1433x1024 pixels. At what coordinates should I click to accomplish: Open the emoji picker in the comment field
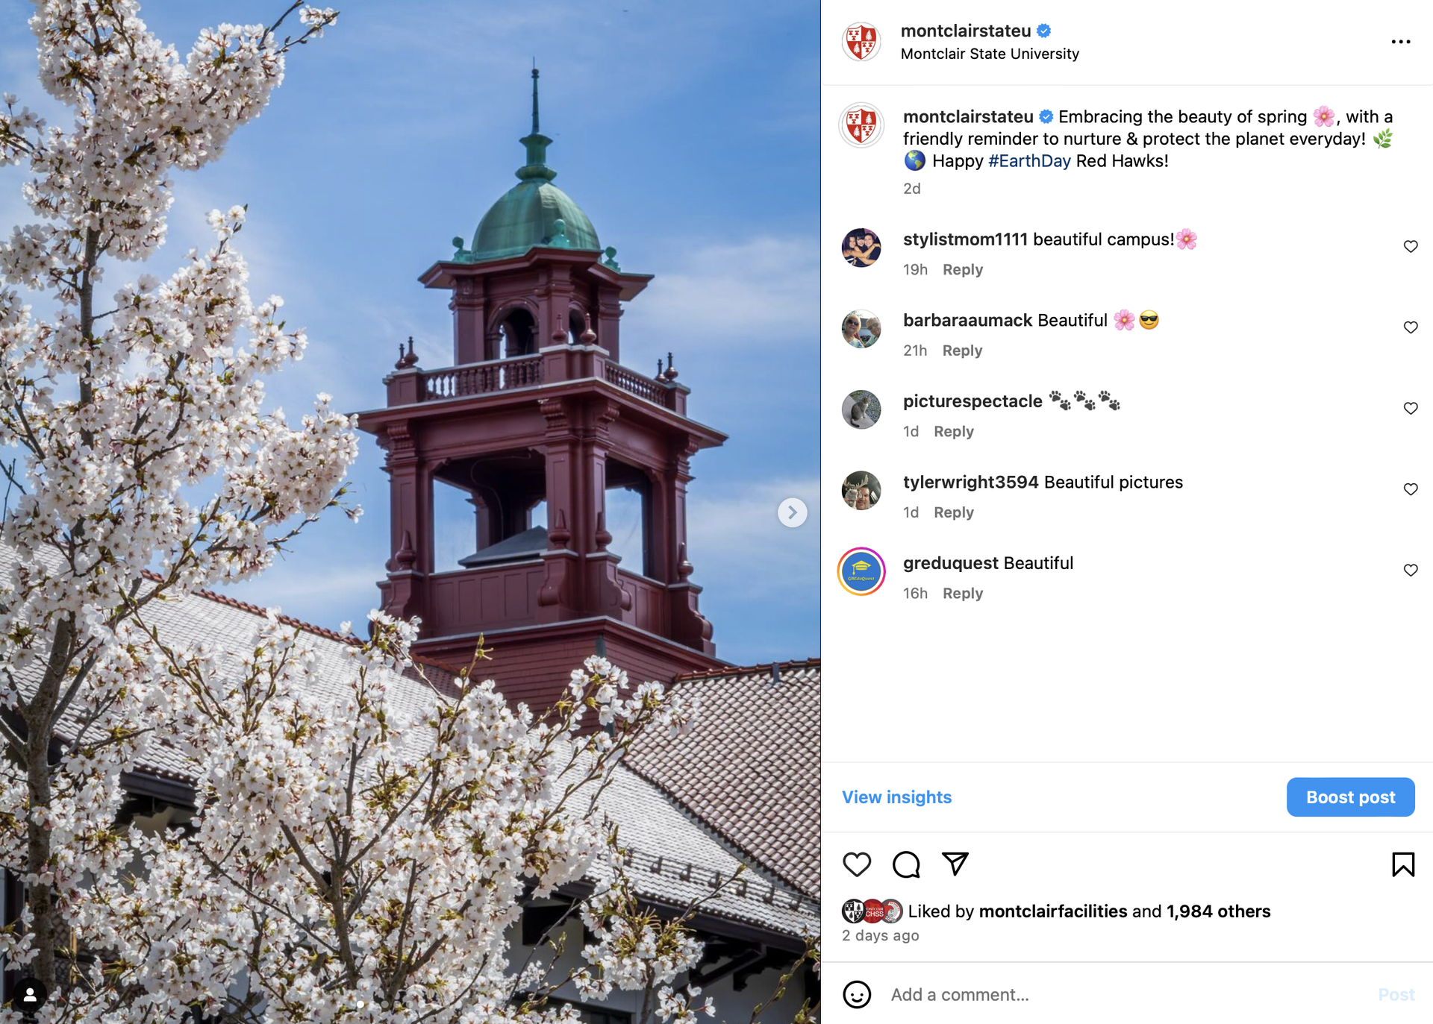[856, 995]
